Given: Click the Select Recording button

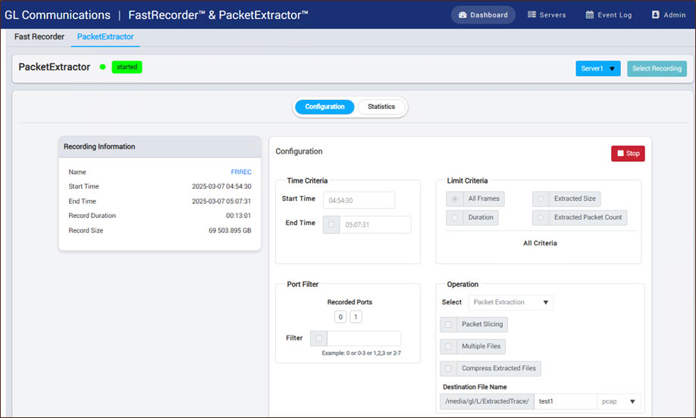Looking at the screenshot, I should (657, 68).
